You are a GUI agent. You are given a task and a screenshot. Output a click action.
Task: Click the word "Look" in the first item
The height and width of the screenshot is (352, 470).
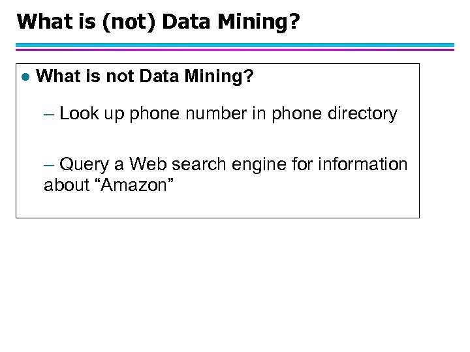[78, 114]
